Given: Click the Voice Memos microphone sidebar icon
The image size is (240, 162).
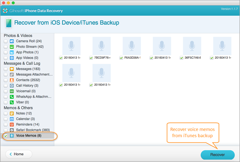Looking at the screenshot, I should (x=12, y=135).
